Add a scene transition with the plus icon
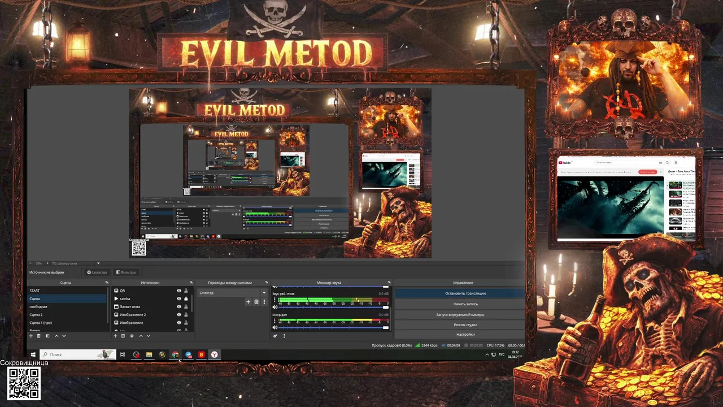The width and height of the screenshot is (723, 407). tap(248, 302)
